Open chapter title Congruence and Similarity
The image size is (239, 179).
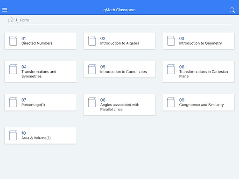(201, 105)
